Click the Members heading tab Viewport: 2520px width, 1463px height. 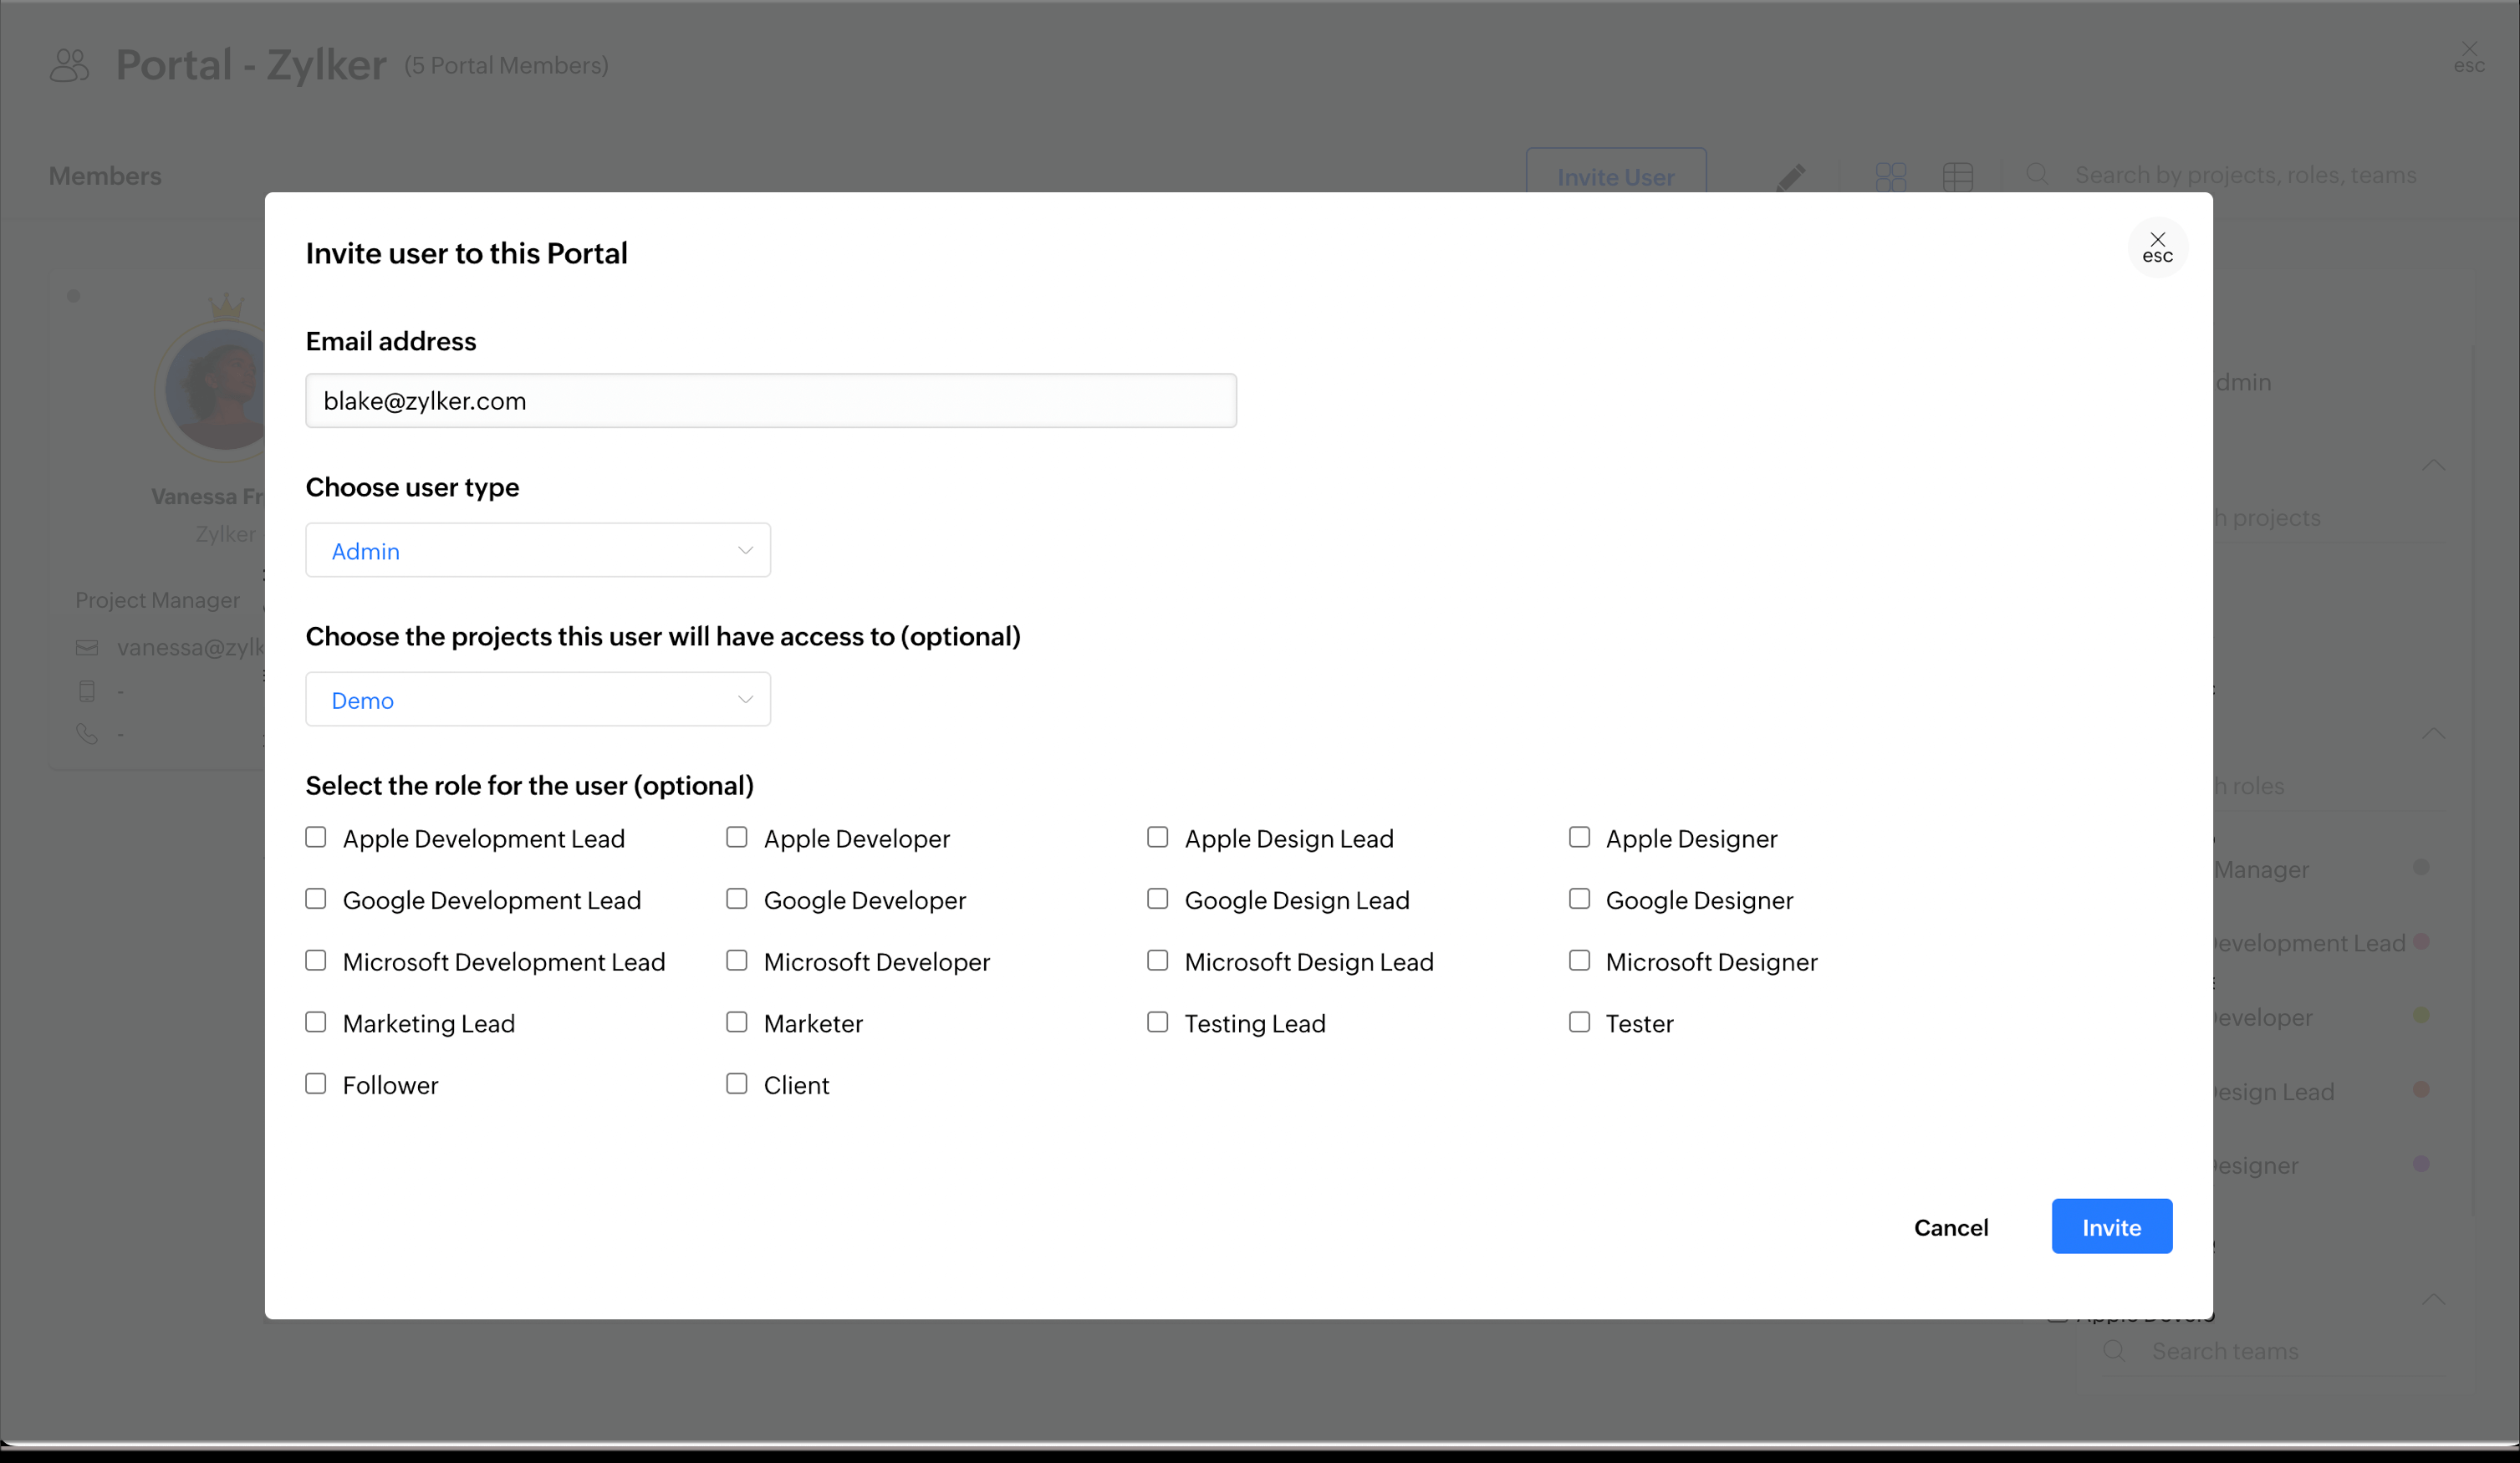coord(105,176)
